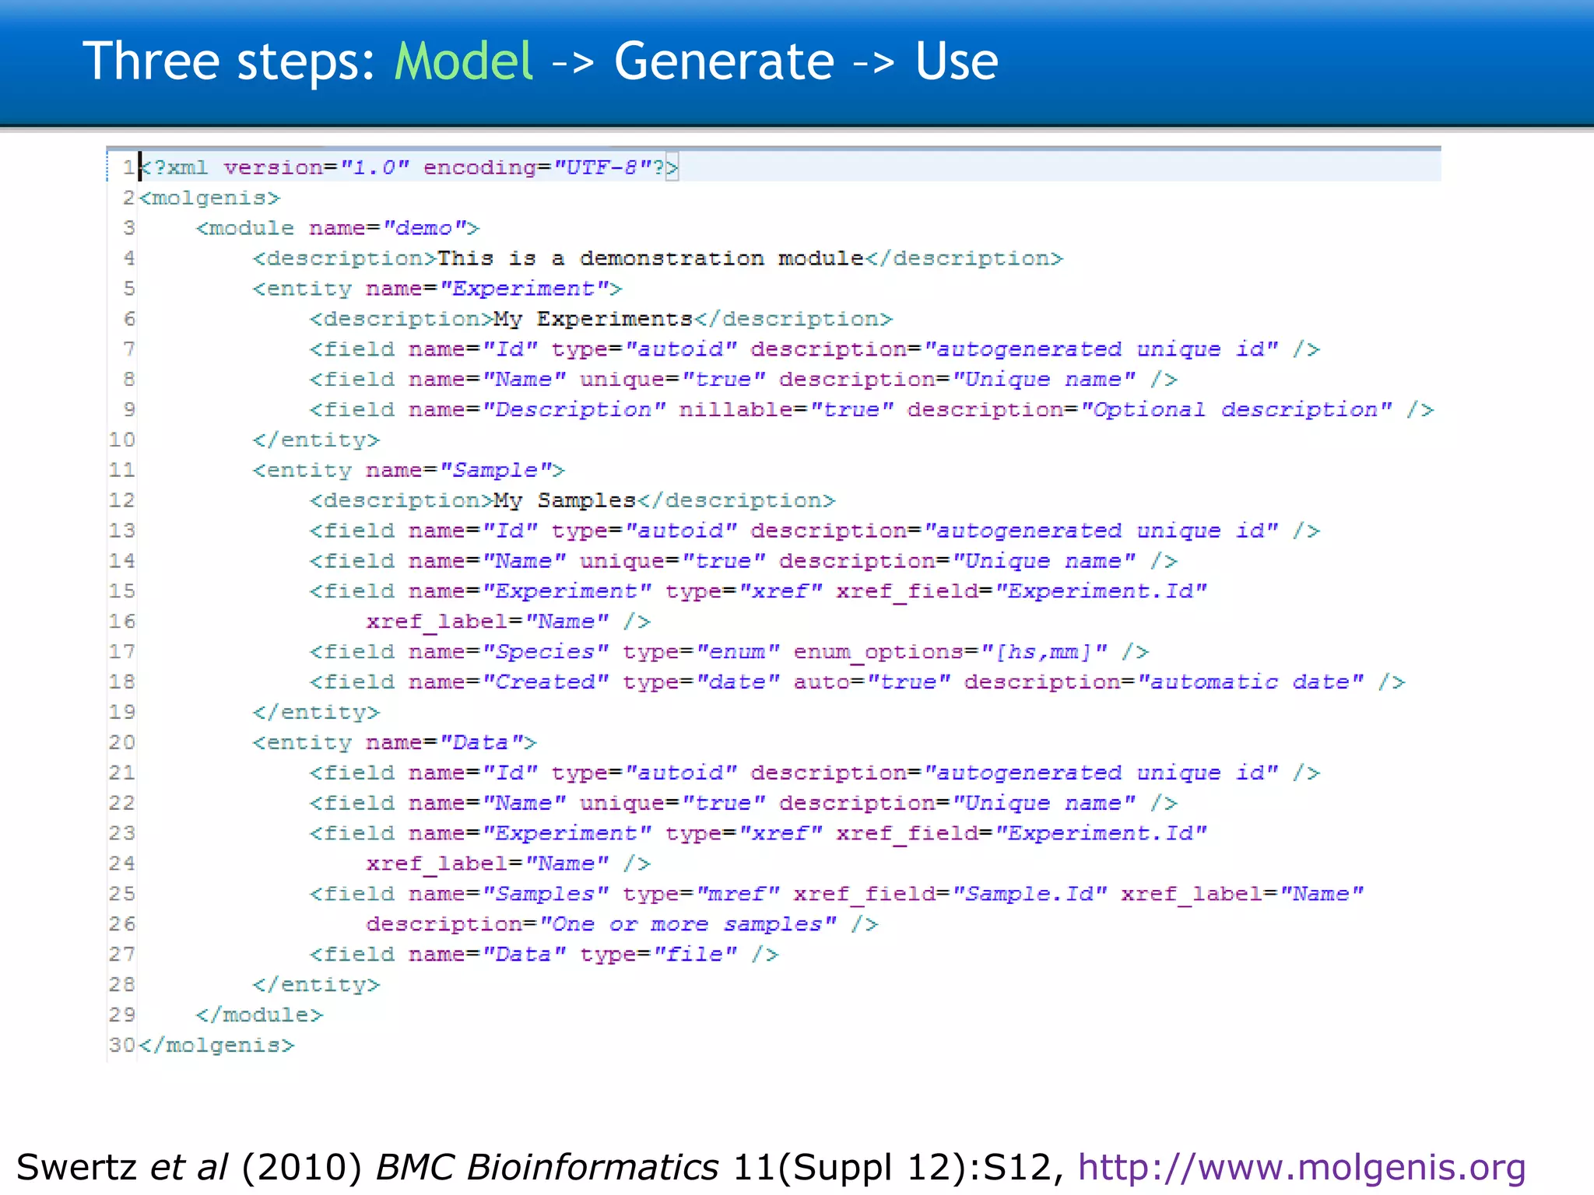Select xref_label="Name" on line 24
This screenshot has height=1195, width=1594.
[x=488, y=864]
